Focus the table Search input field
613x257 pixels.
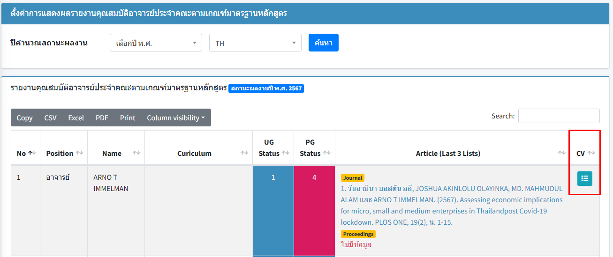pos(559,116)
